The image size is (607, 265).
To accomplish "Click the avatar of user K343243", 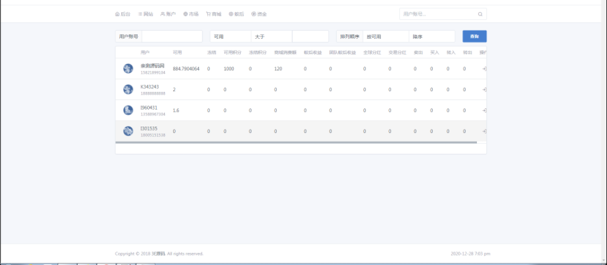I will 128,90.
